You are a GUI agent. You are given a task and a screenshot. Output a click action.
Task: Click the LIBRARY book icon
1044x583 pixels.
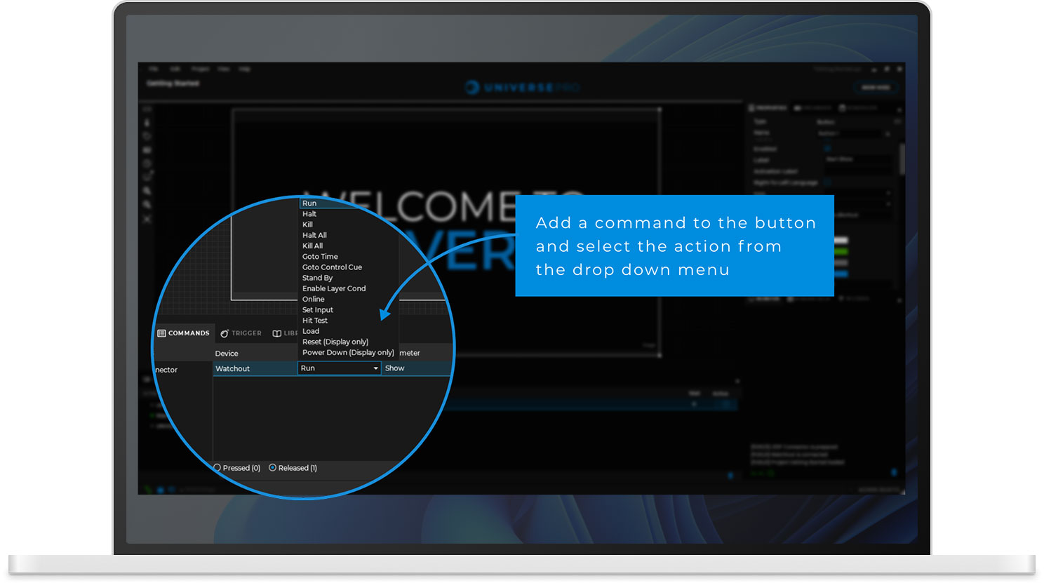click(278, 333)
